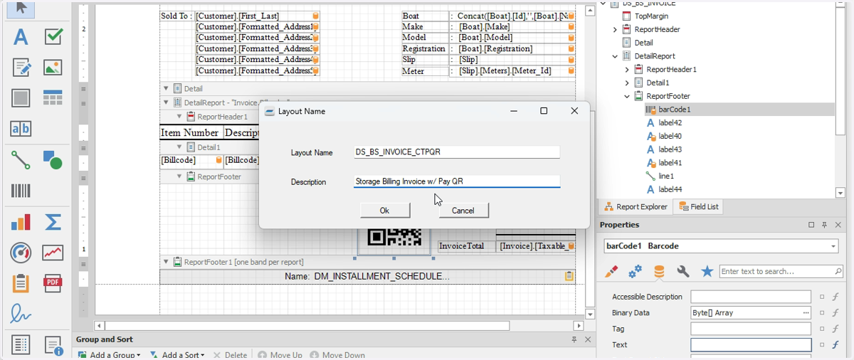Collapse the Detail band in designer
The width and height of the screenshot is (854, 360).
point(167,89)
